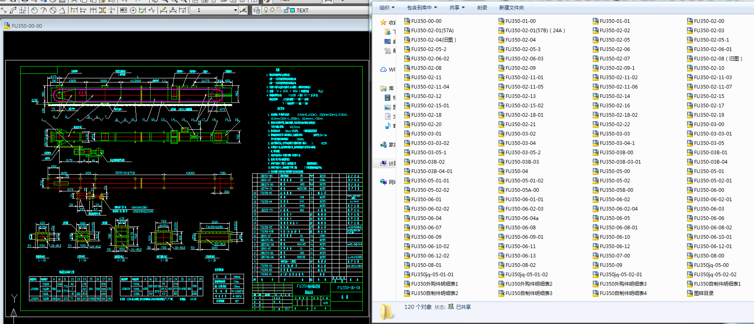
Task: Click the 刻录 toolbar item
Action: pyautogui.click(x=482, y=8)
